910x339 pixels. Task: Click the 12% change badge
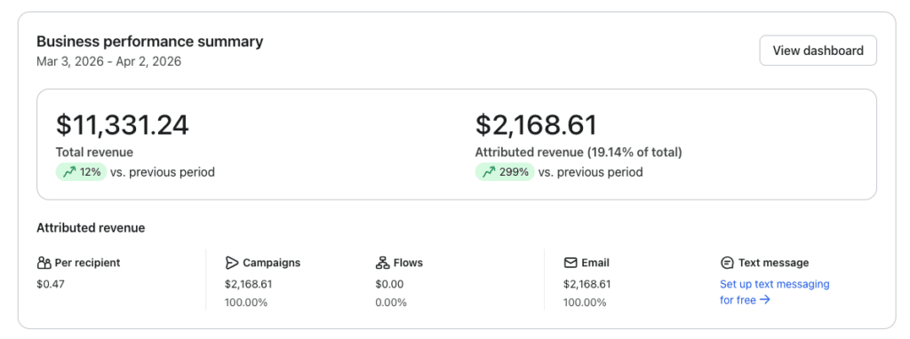(81, 172)
